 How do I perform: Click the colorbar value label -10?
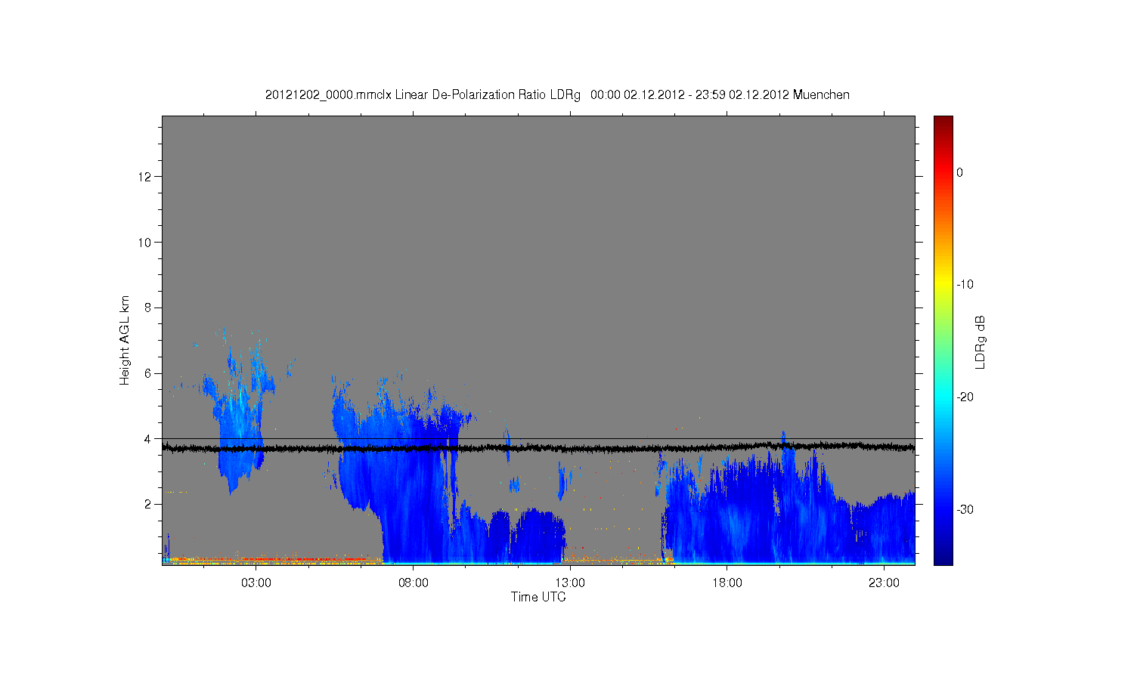pyautogui.click(x=965, y=285)
